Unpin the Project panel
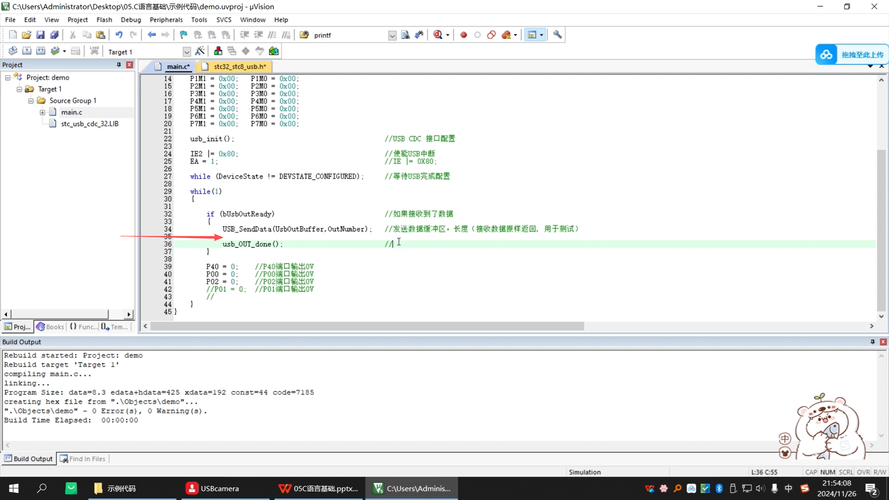 [118, 65]
